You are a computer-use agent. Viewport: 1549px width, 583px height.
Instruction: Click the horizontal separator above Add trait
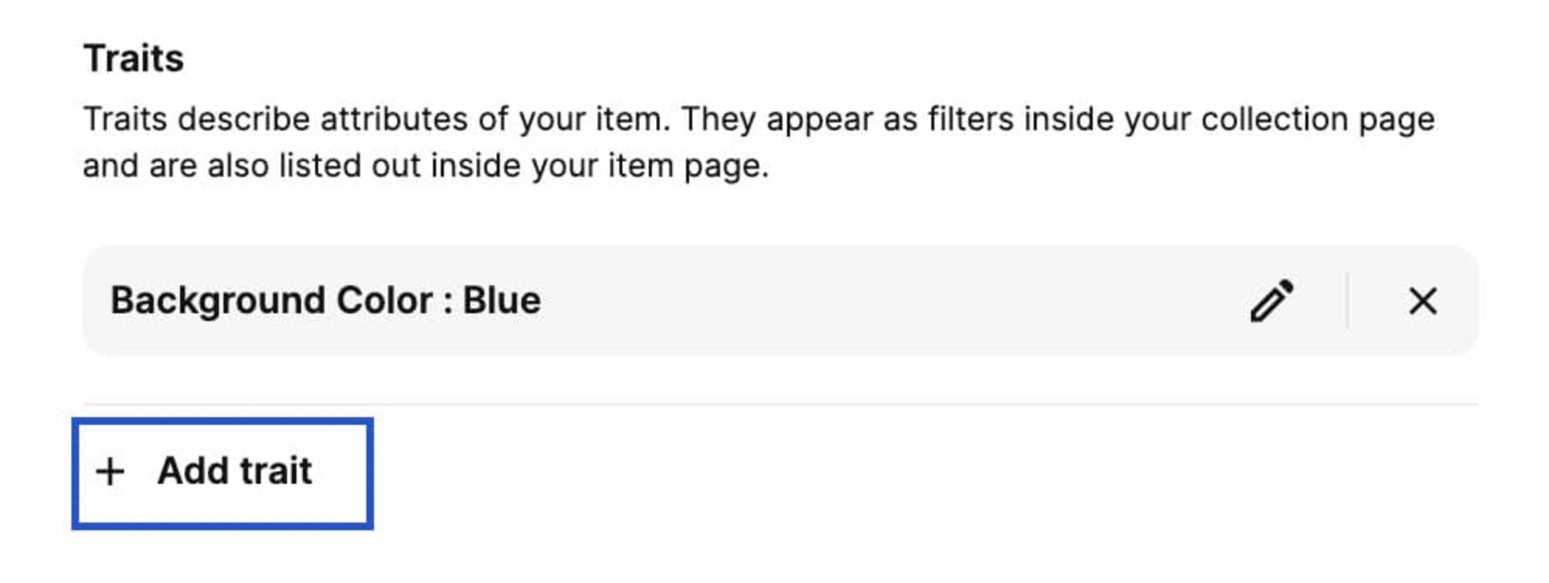tap(780, 404)
